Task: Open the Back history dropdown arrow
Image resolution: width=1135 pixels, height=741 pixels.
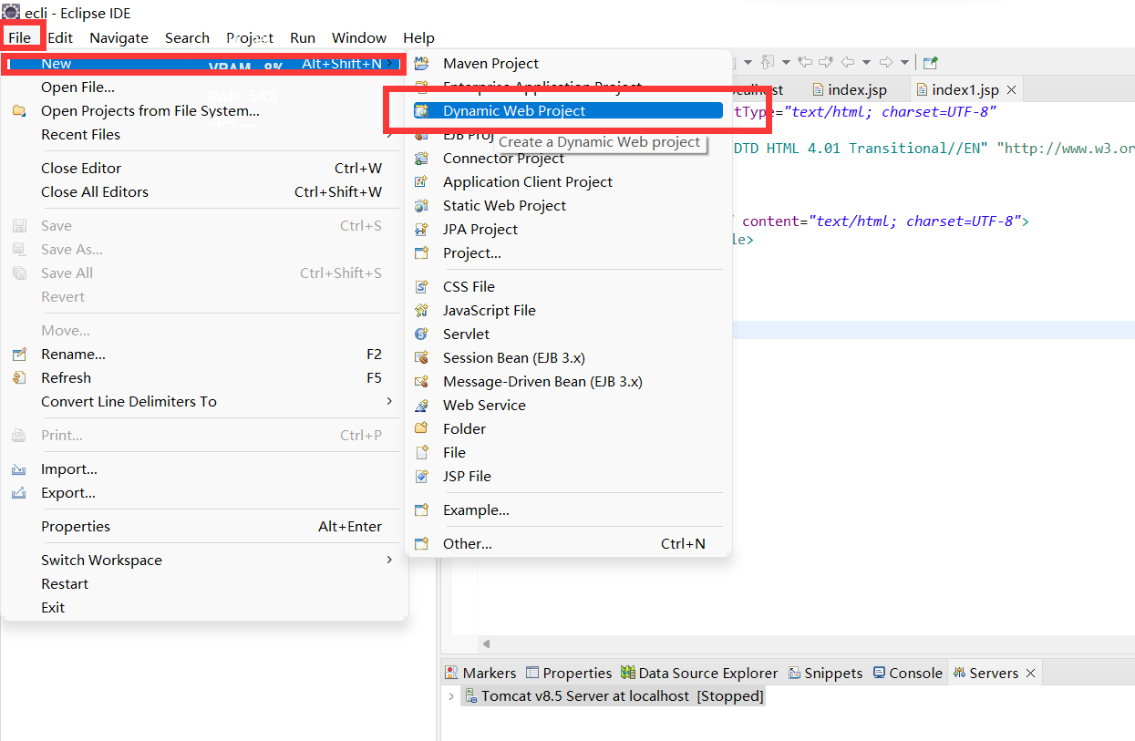Action: click(867, 63)
